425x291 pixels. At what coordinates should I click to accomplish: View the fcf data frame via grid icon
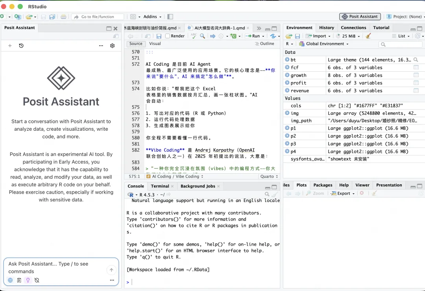[416, 68]
